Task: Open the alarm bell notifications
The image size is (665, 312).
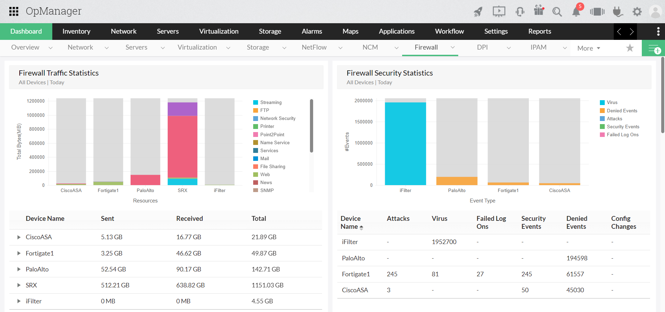Action: point(576,12)
